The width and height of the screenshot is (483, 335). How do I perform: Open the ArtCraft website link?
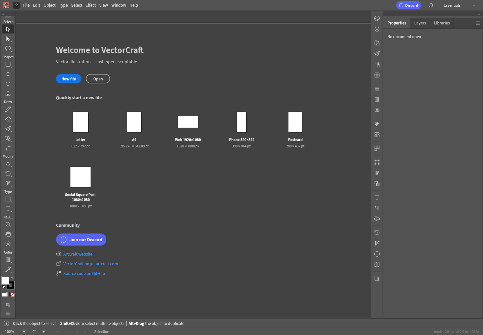pyautogui.click(x=78, y=254)
